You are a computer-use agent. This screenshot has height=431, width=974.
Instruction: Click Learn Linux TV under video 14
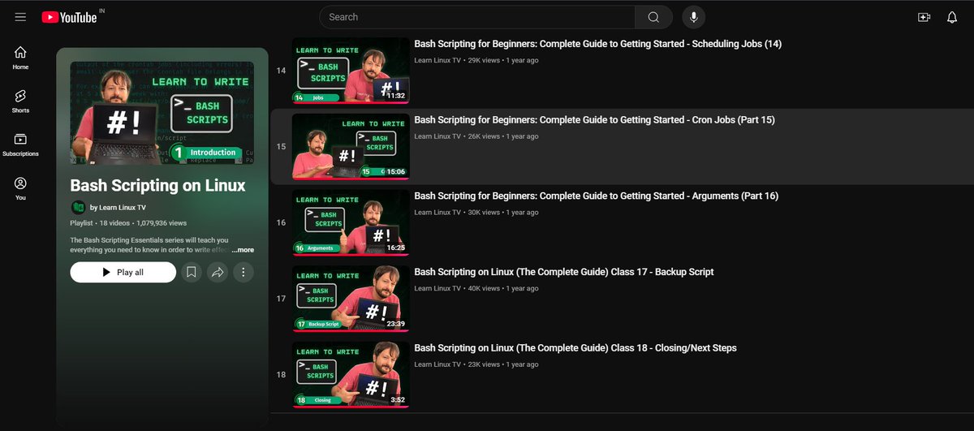click(437, 60)
